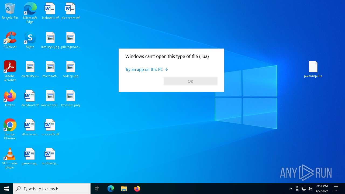Select the northernp... document icon
Image resolution: width=345 pixels, height=194 pixels.
point(50,157)
